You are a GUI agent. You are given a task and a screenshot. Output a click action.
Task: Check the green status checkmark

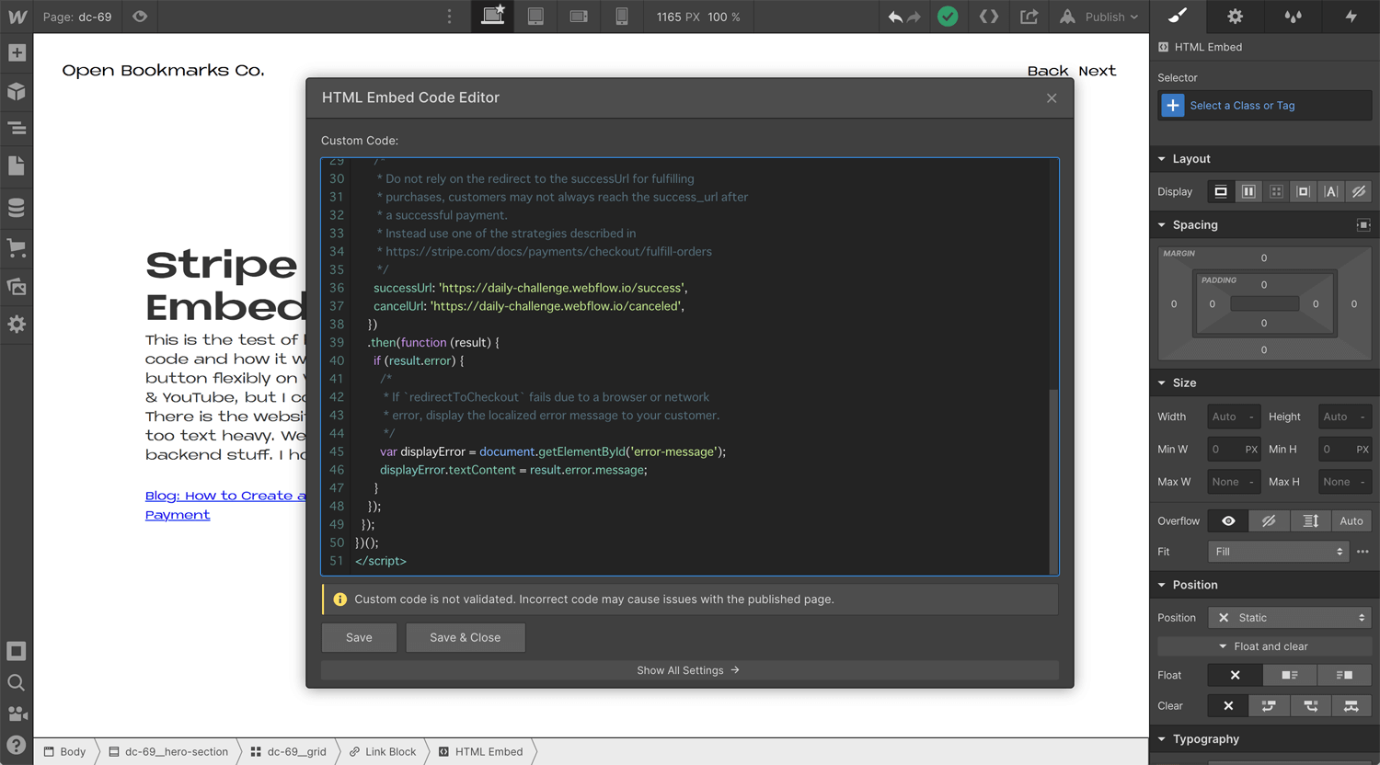[948, 17]
